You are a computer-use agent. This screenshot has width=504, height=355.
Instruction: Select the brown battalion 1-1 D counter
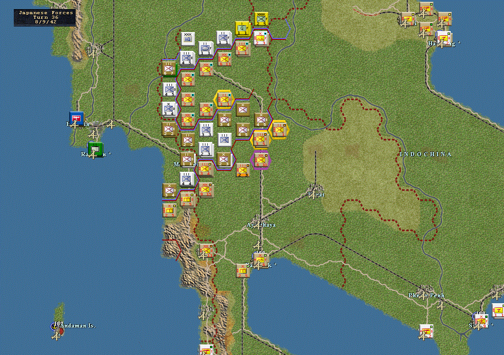(187, 159)
